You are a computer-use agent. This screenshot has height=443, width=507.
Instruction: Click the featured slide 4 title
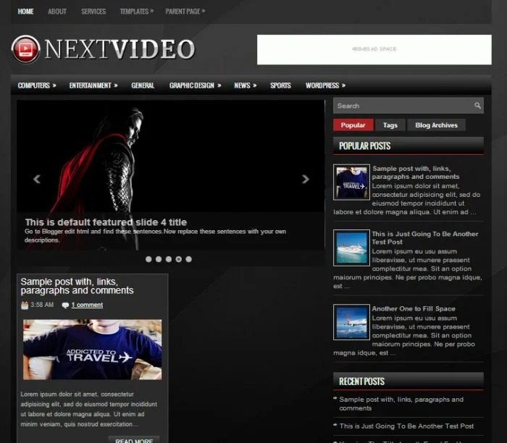pyautogui.click(x=106, y=222)
